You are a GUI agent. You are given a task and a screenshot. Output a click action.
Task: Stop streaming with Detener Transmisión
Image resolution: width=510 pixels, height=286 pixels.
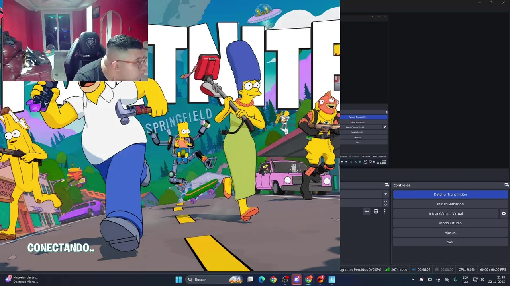coord(450,195)
